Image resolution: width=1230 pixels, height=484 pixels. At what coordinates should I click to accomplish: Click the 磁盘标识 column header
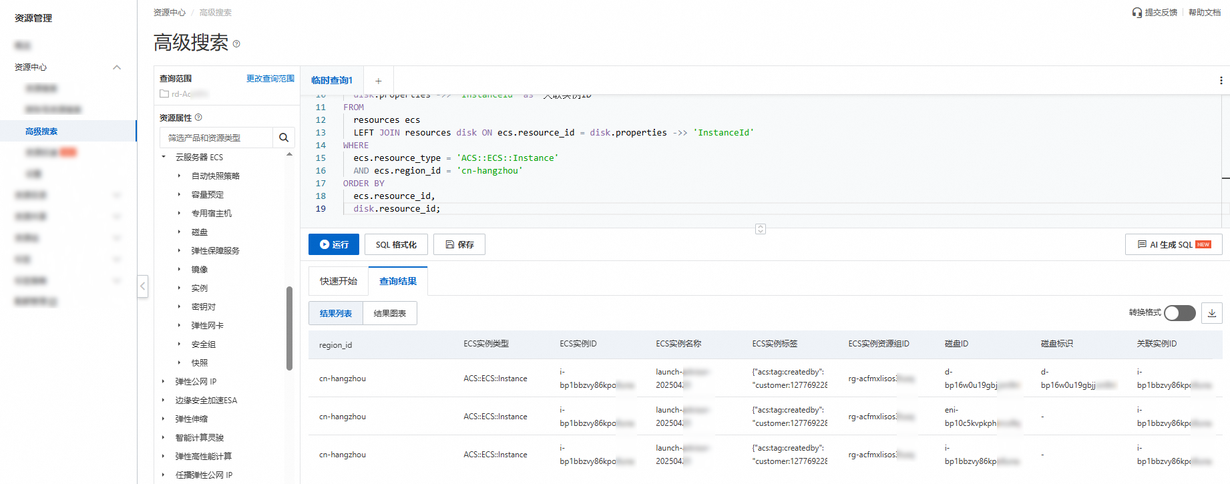point(1056,344)
